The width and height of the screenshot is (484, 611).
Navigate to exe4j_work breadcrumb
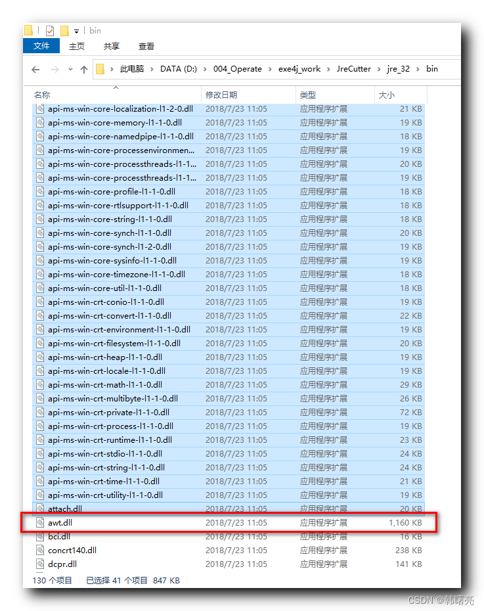299,69
